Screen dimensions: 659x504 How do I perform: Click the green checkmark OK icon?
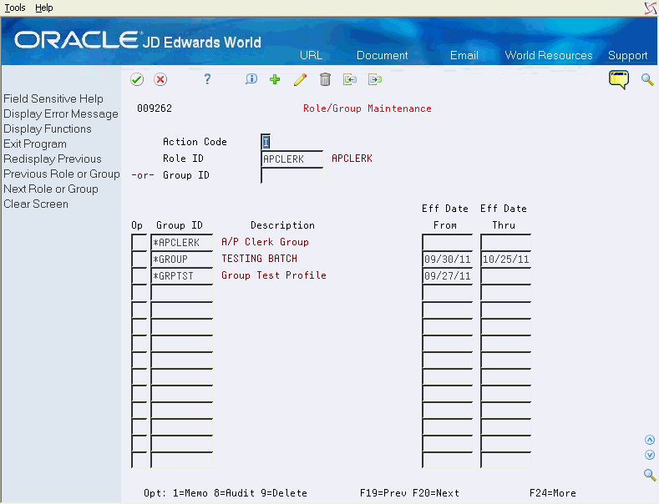137,79
